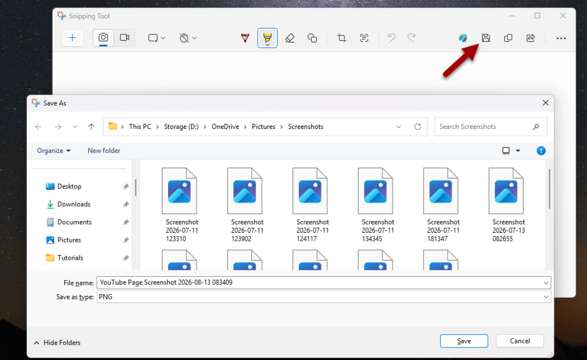587x360 pixels.
Task: Expand the address bar history dropdown
Action: [x=399, y=127]
